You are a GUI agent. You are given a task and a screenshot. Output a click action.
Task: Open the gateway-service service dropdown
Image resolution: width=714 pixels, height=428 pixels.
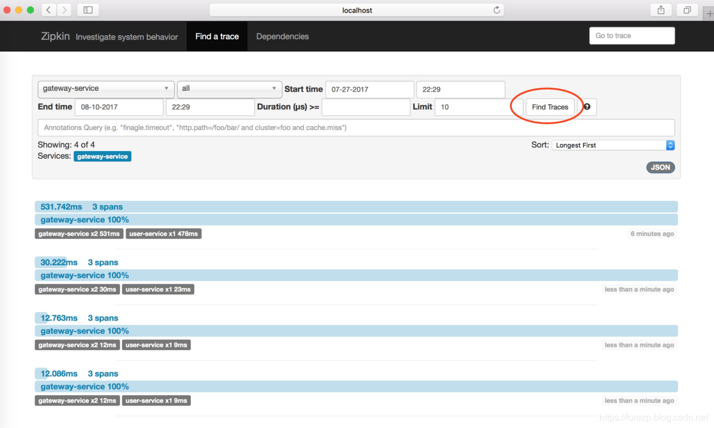[x=106, y=89]
